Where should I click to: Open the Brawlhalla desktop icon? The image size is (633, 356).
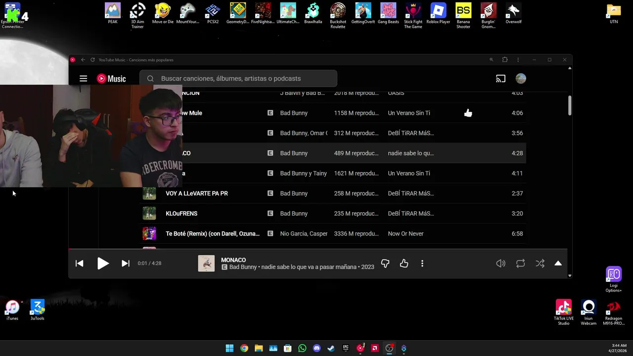click(313, 13)
